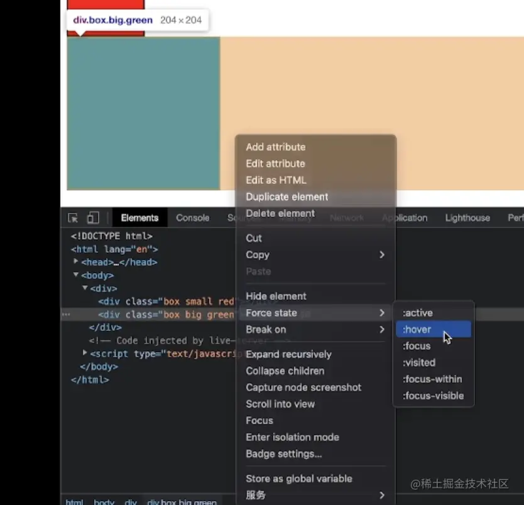Expand the 服务 submenu arrow
Screen dimensions: 524x505
point(382,495)
